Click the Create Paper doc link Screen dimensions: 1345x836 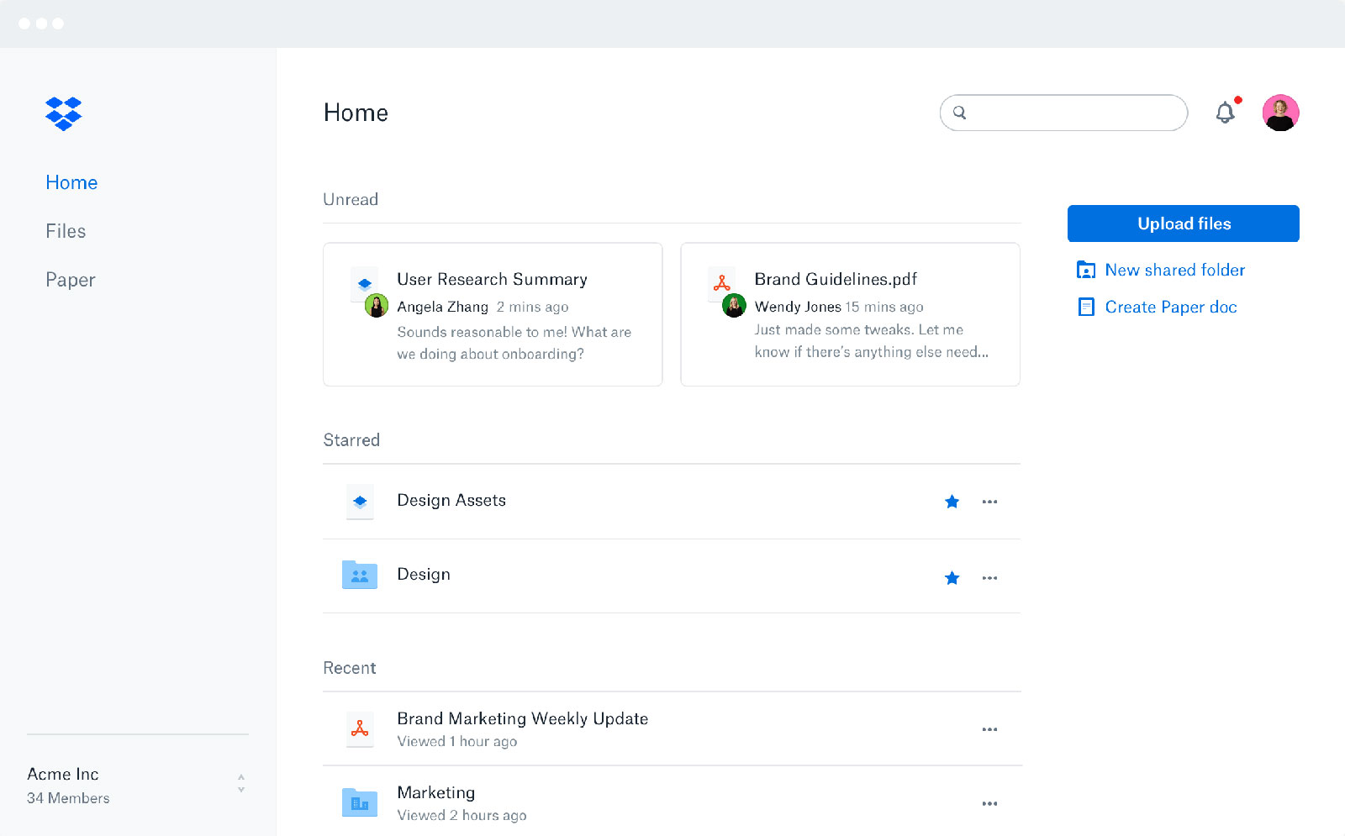click(1170, 307)
